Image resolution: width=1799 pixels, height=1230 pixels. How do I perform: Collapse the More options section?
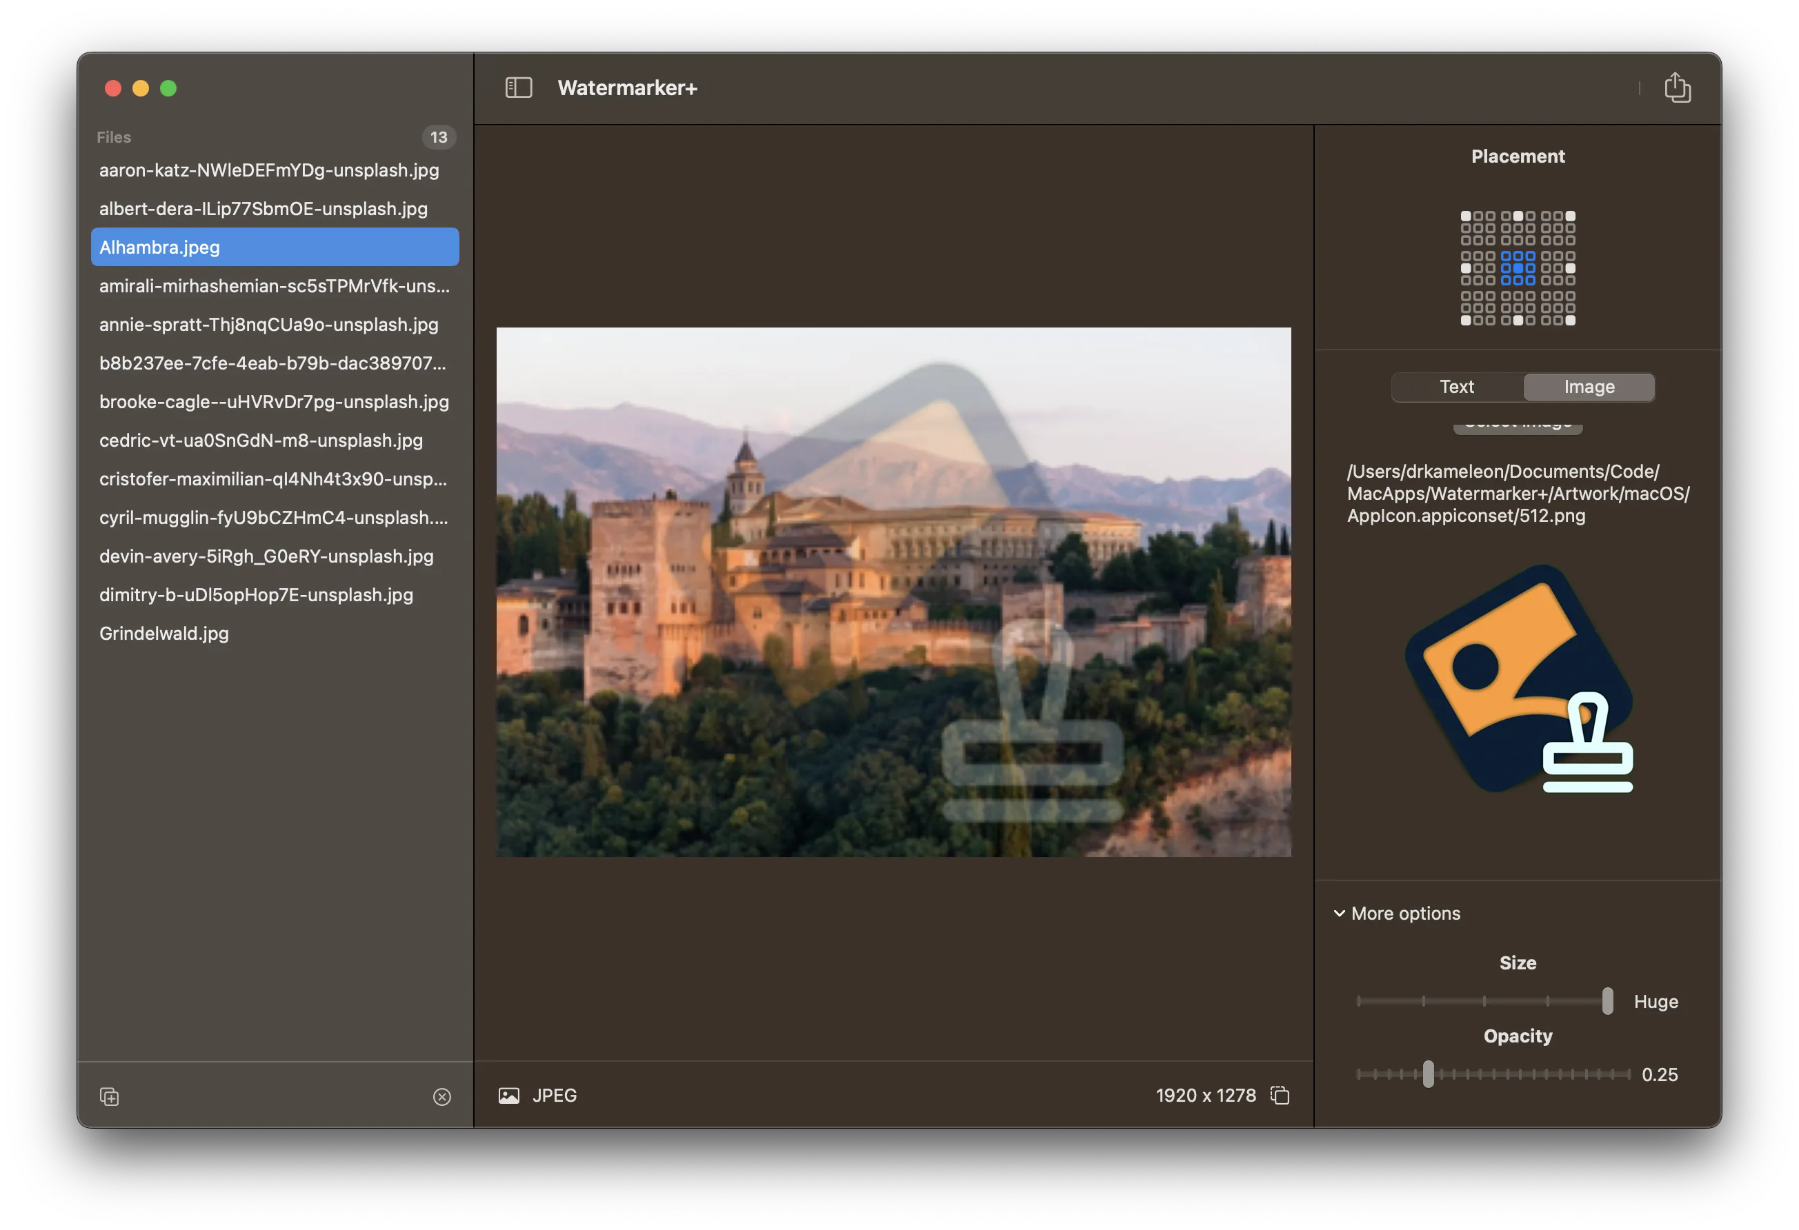point(1339,913)
